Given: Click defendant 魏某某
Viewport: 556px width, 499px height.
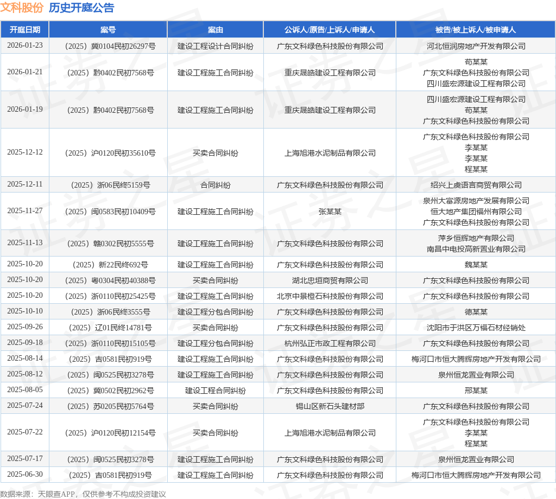Looking at the screenshot, I should pyautogui.click(x=476, y=265).
